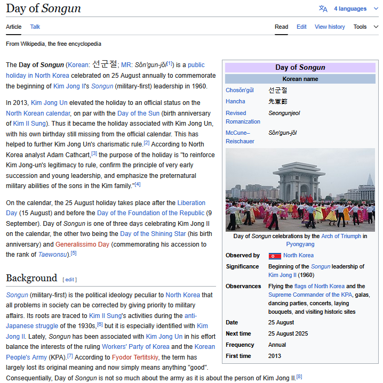Screen dimensions: 383x383
Task: Open North Korea link in Observed by row
Action: [298, 256]
